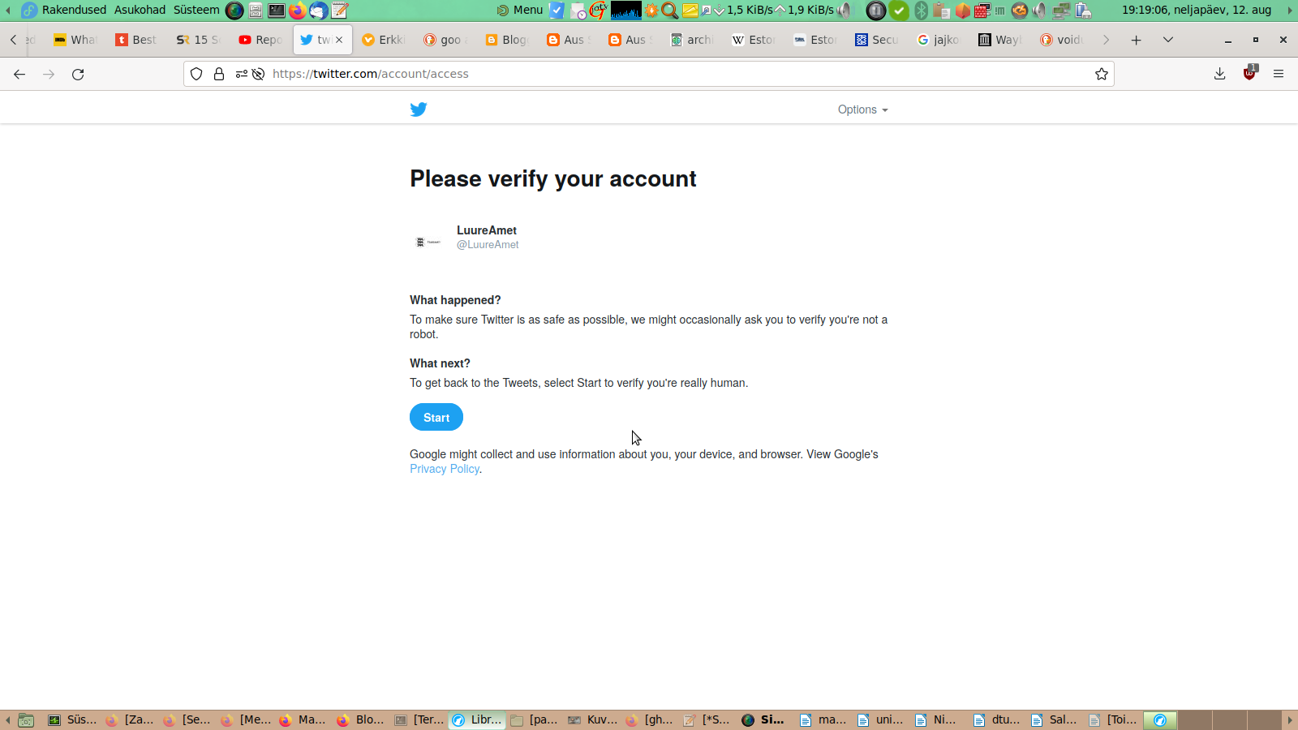Launch Thunderbird from the top panel
The width and height of the screenshot is (1298, 730).
319,10
